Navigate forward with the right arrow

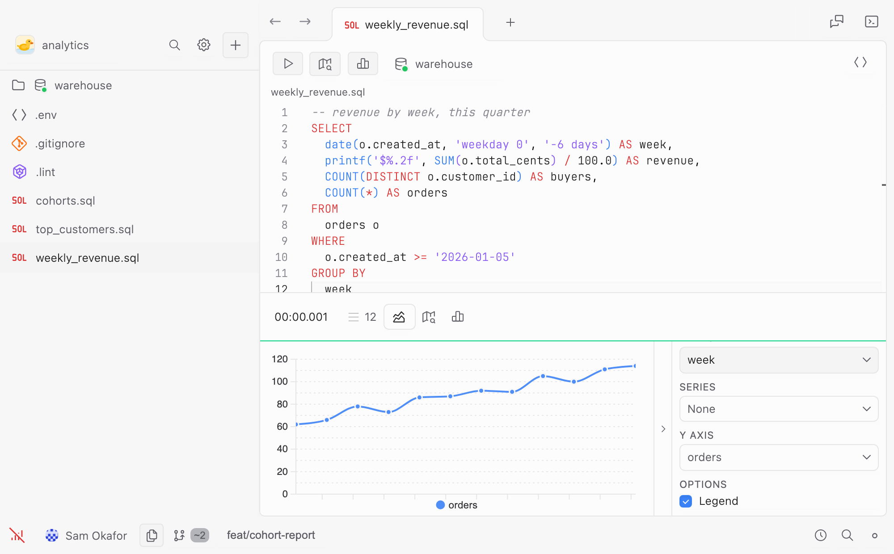[x=305, y=21]
